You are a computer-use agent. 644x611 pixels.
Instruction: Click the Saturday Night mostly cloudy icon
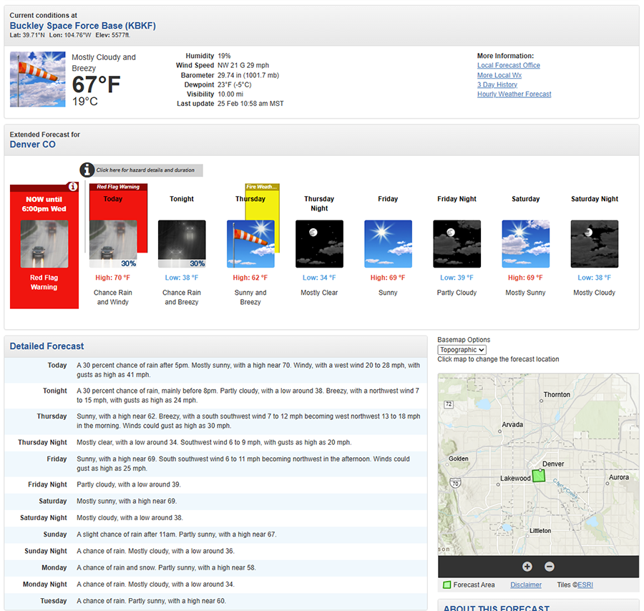[x=594, y=244]
